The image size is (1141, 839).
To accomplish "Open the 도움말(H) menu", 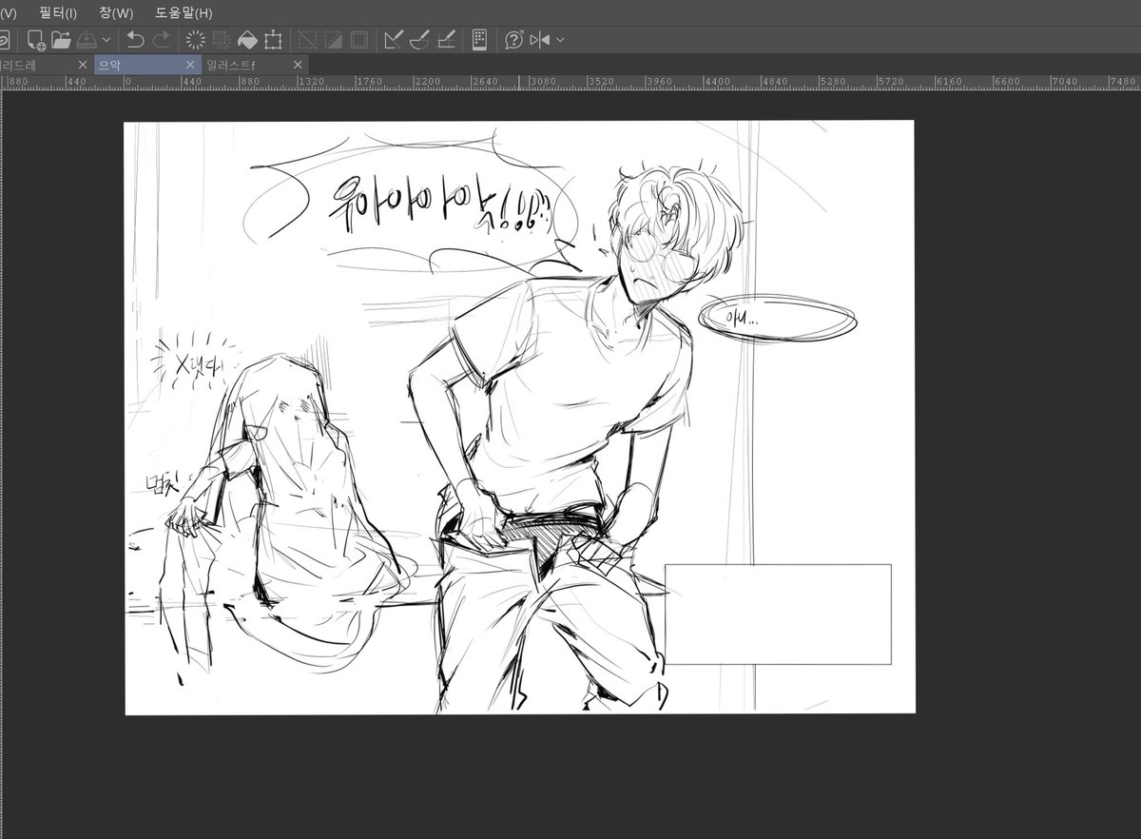I will (x=184, y=13).
